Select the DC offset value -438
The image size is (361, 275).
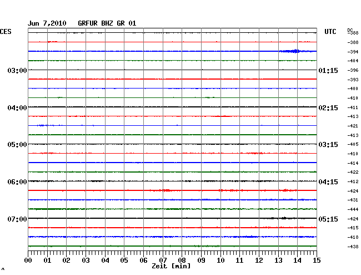tap(353, 247)
